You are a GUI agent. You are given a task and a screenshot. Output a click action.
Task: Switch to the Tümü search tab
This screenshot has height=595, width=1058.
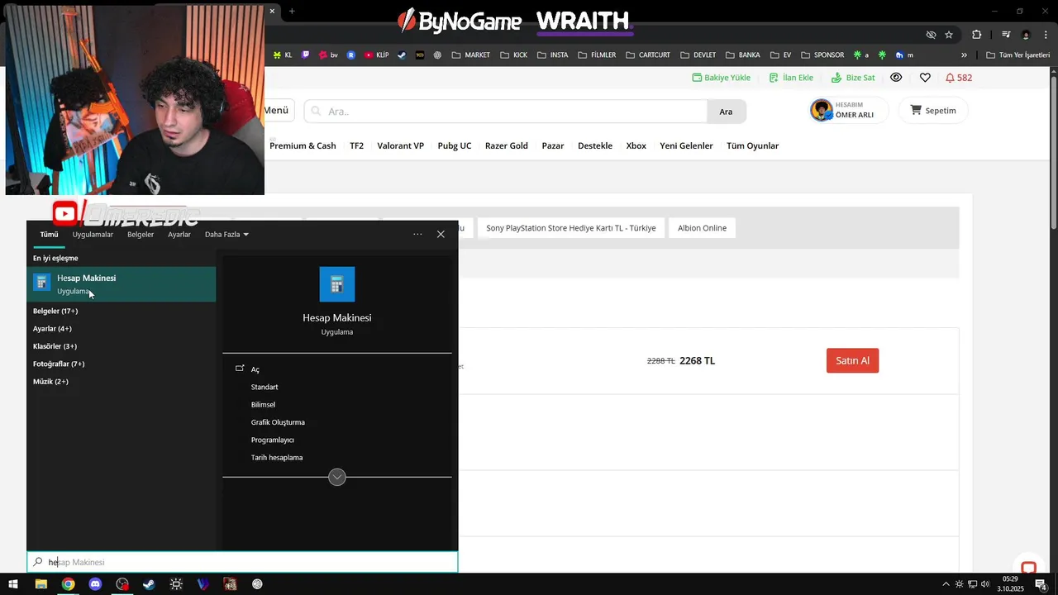[x=49, y=235]
